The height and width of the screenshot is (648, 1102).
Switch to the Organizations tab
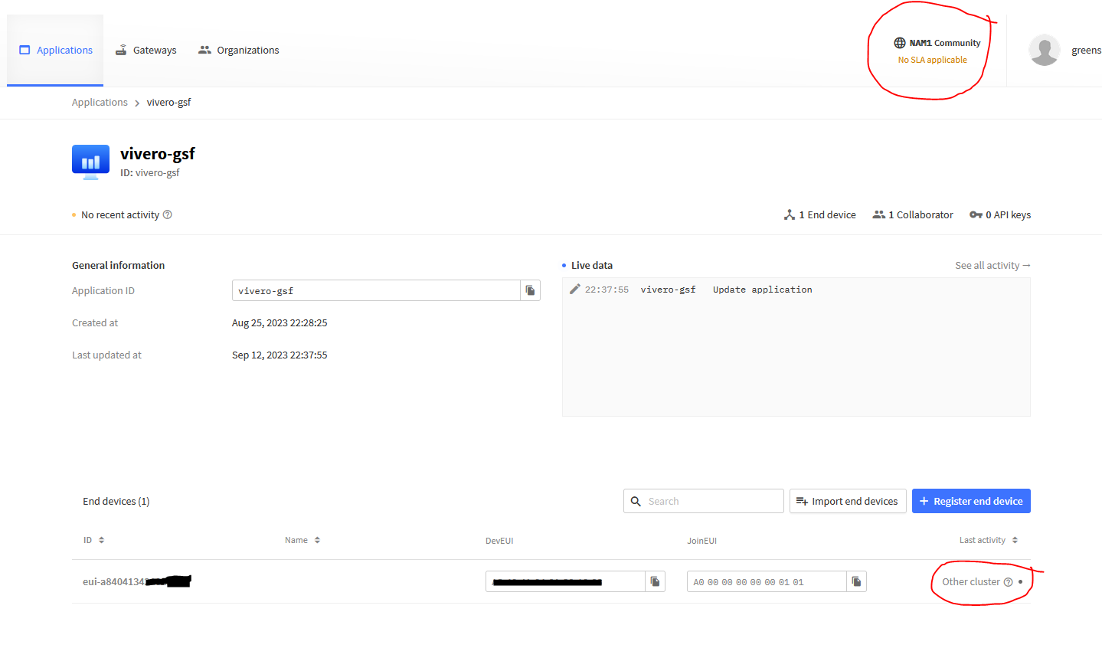pyautogui.click(x=239, y=51)
